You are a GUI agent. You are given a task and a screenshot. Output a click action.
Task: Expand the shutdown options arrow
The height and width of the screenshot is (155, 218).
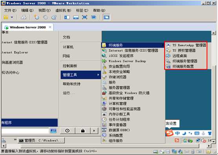94,131
